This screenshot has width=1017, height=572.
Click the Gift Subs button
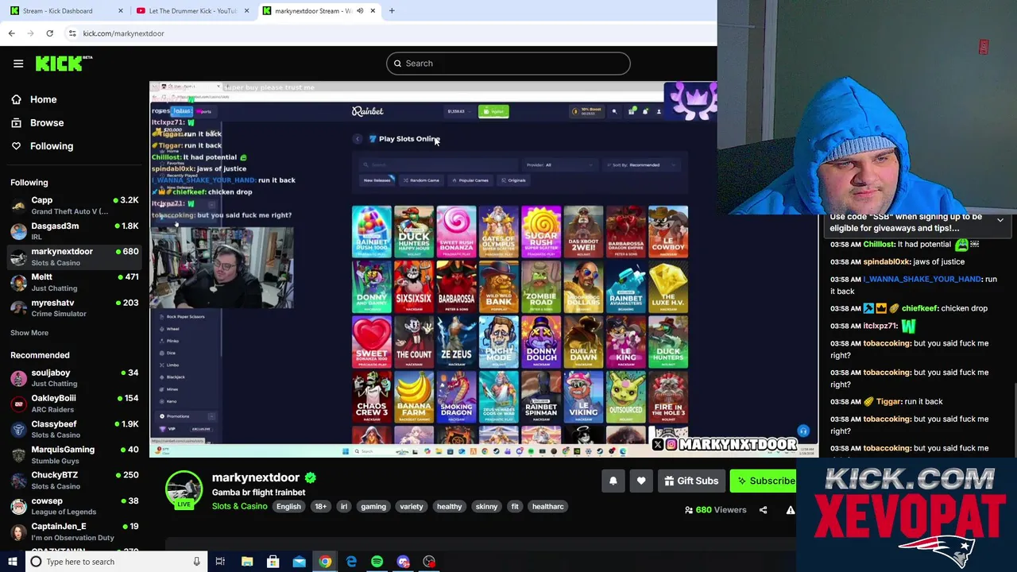(x=691, y=481)
